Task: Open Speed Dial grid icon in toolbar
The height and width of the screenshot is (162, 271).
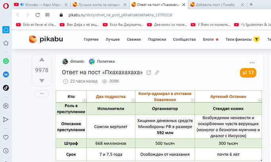Action: [x=48, y=15]
